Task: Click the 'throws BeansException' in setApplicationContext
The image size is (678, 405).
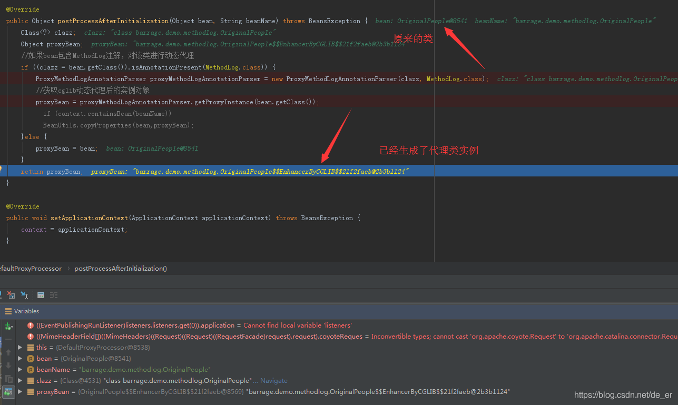Action: (x=315, y=218)
